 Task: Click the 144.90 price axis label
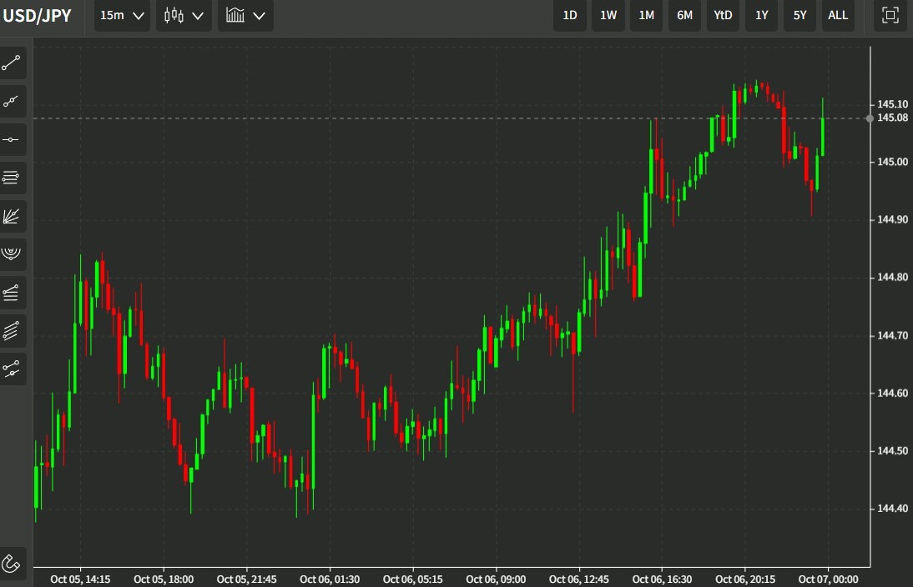(x=892, y=219)
